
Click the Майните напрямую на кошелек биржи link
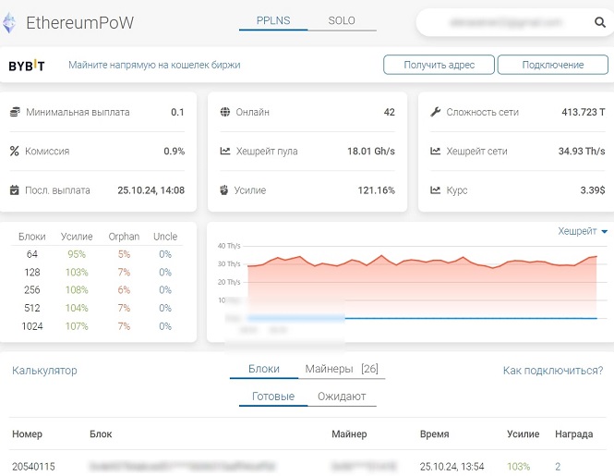(x=154, y=65)
